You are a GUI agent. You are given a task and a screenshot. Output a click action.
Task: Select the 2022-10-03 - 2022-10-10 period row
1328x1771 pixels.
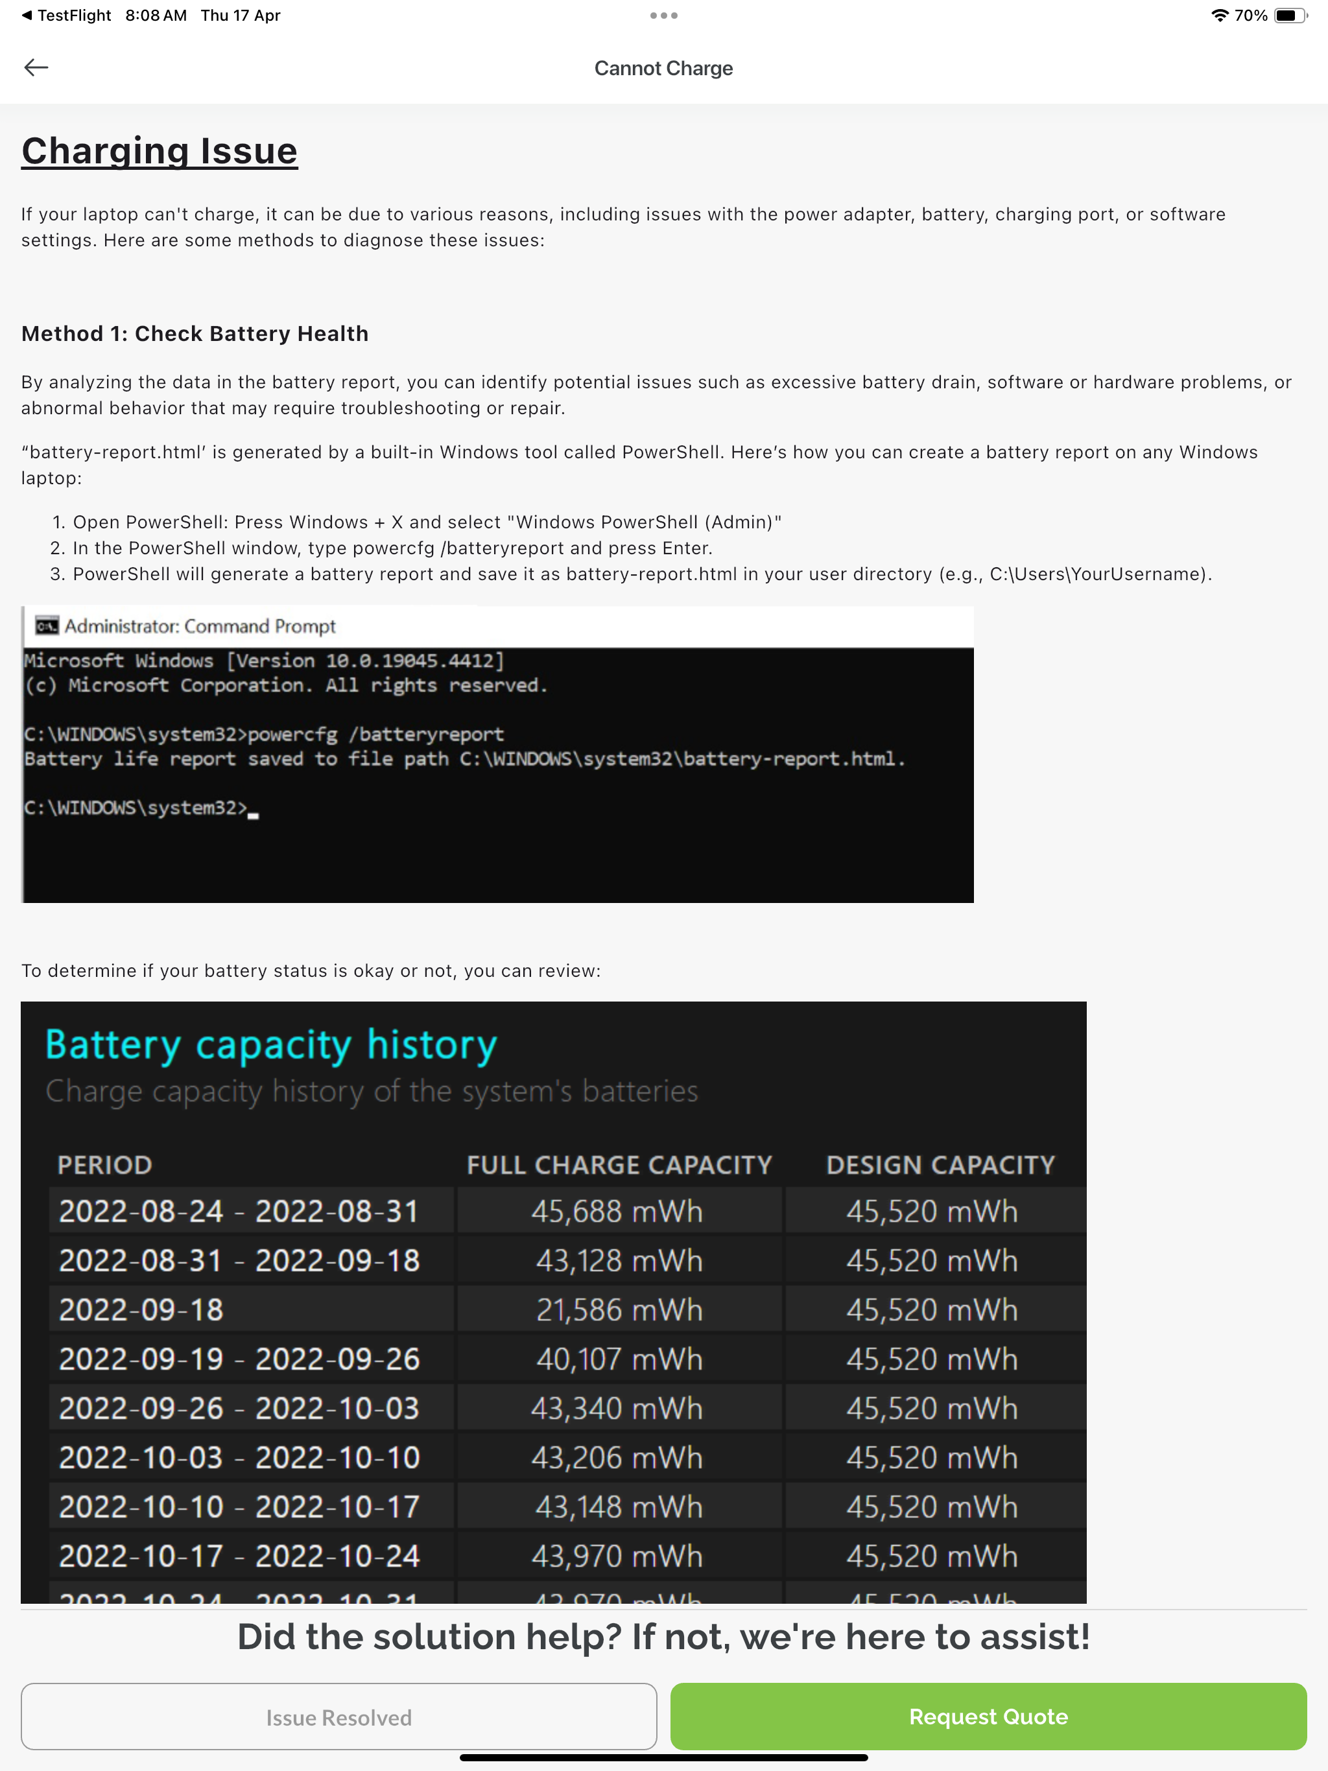(252, 1457)
